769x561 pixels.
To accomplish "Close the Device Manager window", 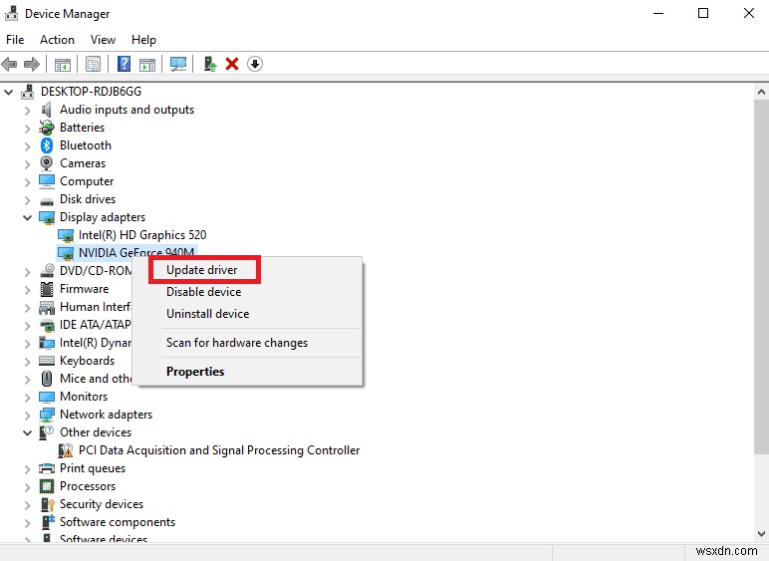I will pos(748,13).
